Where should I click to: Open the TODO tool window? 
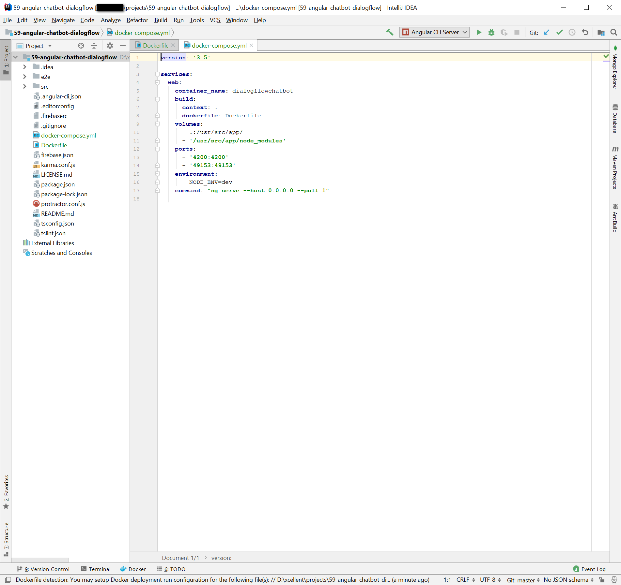tap(171, 569)
